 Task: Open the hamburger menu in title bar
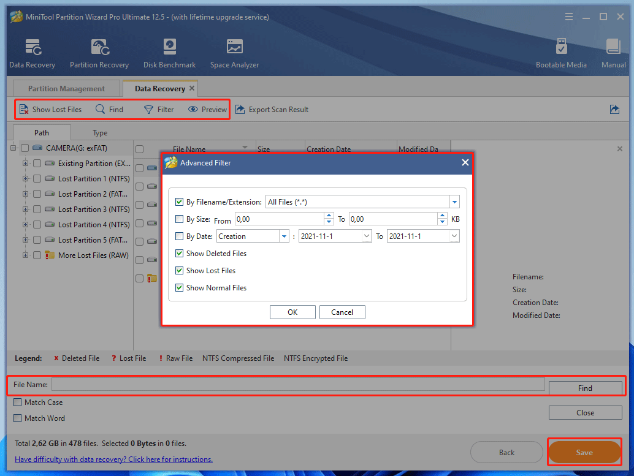(x=569, y=17)
